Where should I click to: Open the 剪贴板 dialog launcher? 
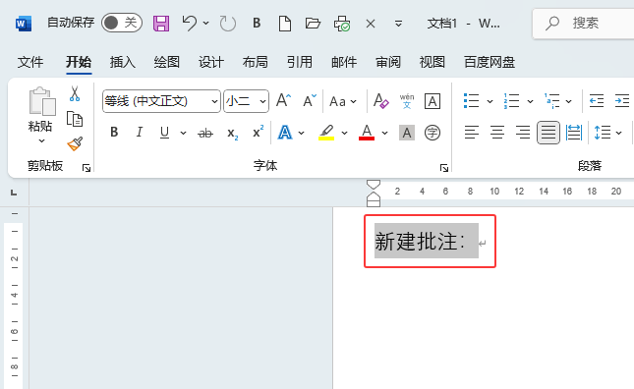(x=86, y=168)
